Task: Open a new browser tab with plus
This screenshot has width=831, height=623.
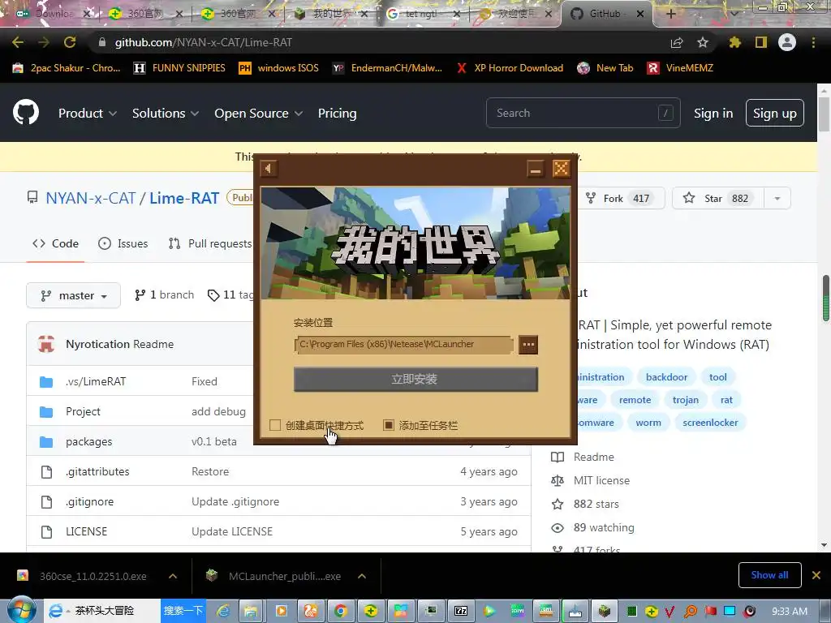Action: [671, 14]
